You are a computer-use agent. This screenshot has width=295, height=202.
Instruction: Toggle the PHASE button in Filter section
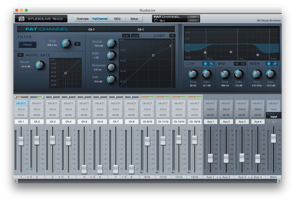28,45
